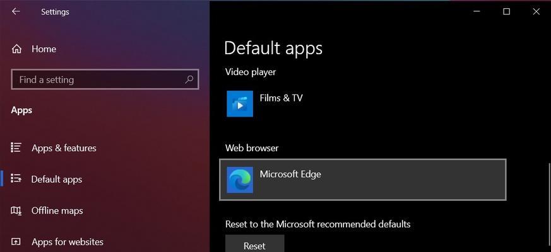Go back using the Settings back arrow
This screenshot has height=252, width=551.
click(x=16, y=11)
